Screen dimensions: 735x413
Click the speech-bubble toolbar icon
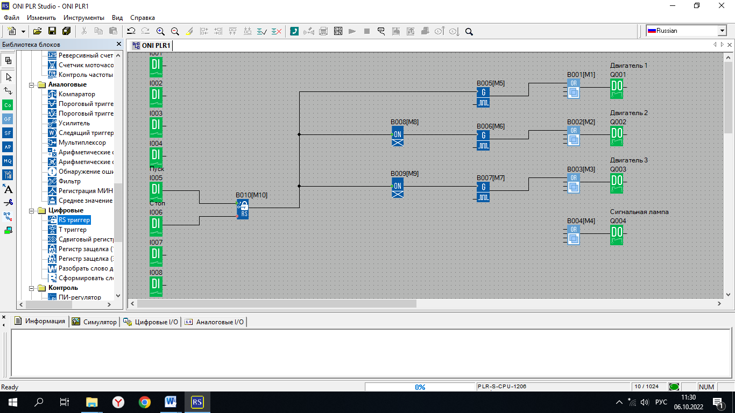coord(381,31)
